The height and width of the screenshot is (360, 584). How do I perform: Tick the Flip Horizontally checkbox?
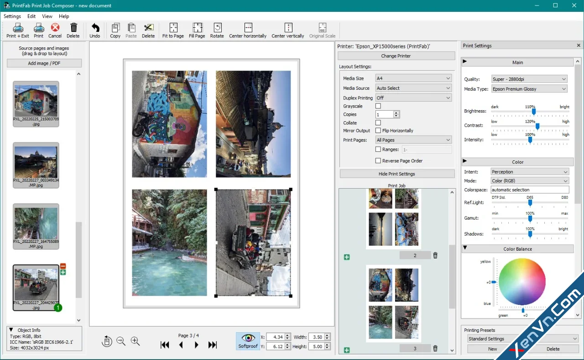378,131
